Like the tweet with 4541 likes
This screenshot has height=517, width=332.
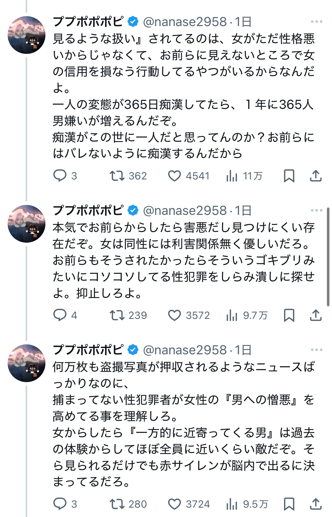click(x=175, y=176)
